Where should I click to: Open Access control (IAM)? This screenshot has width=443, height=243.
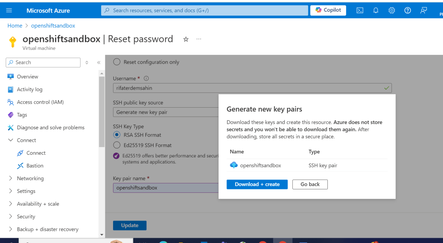[40, 102]
